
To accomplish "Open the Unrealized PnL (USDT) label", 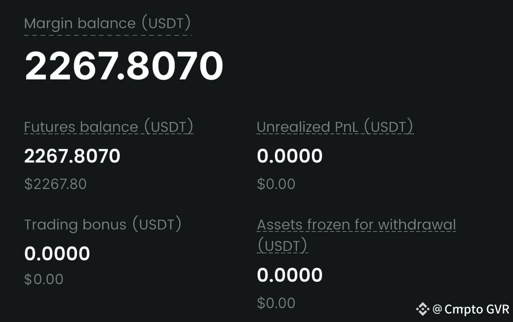I will 335,126.
